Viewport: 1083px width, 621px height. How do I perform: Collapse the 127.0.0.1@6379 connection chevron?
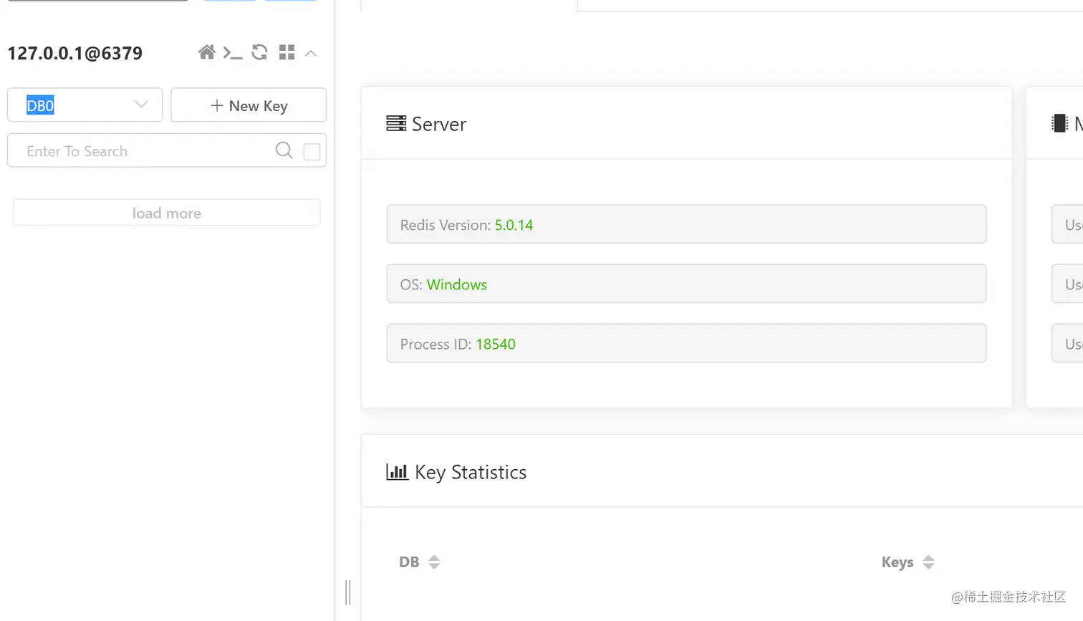[311, 53]
